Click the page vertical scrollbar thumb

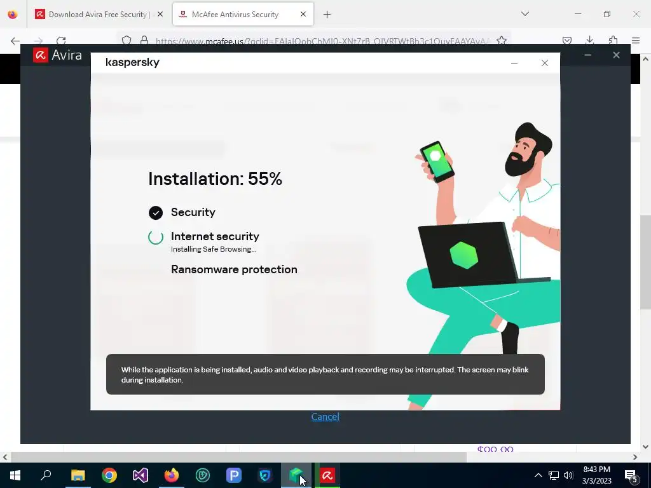646,262
